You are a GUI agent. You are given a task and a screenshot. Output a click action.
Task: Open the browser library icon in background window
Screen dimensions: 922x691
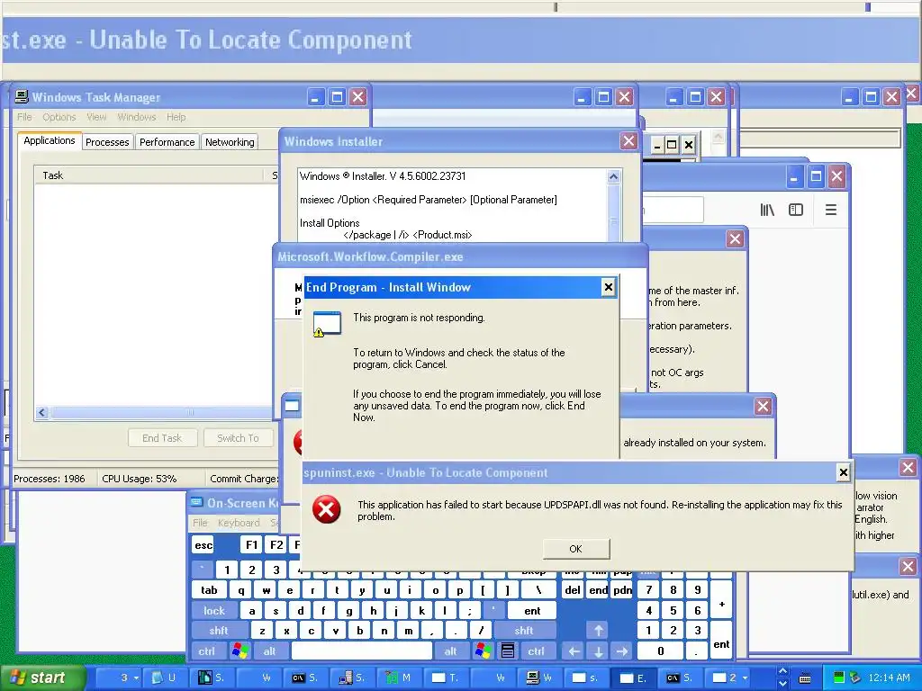click(767, 210)
